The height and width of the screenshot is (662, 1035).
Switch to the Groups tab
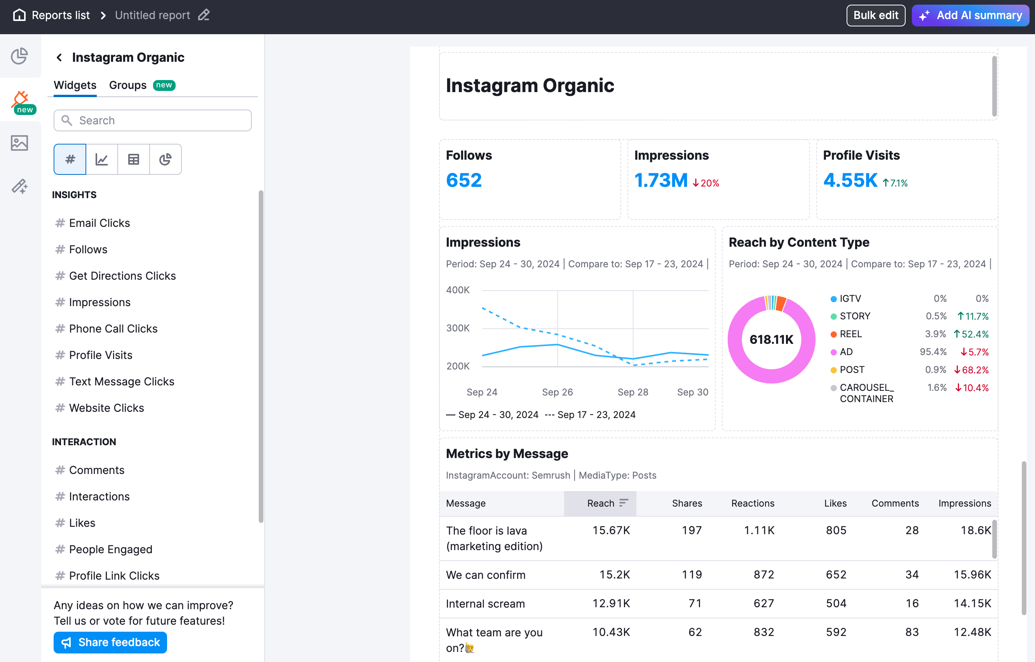click(x=127, y=85)
